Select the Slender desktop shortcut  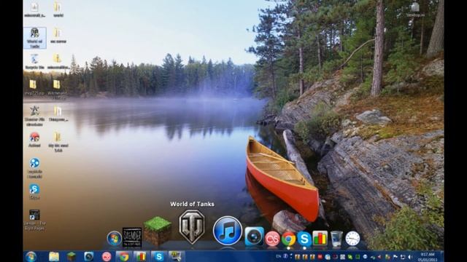point(34,220)
